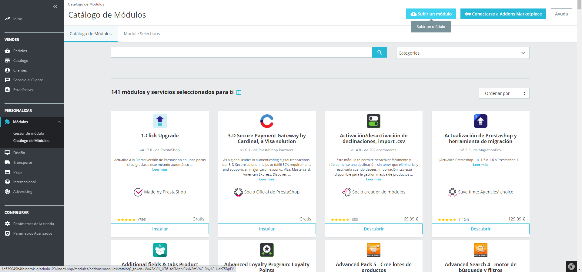Click the Socio creador de módulos badge
The image size is (582, 272).
[x=373, y=192]
